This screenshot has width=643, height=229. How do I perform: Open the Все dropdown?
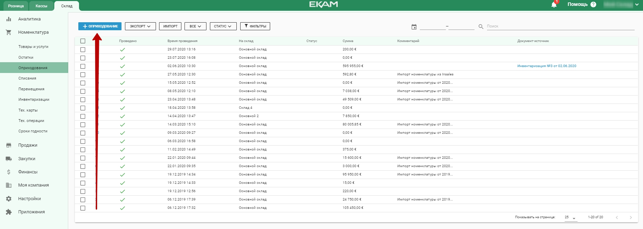point(195,26)
